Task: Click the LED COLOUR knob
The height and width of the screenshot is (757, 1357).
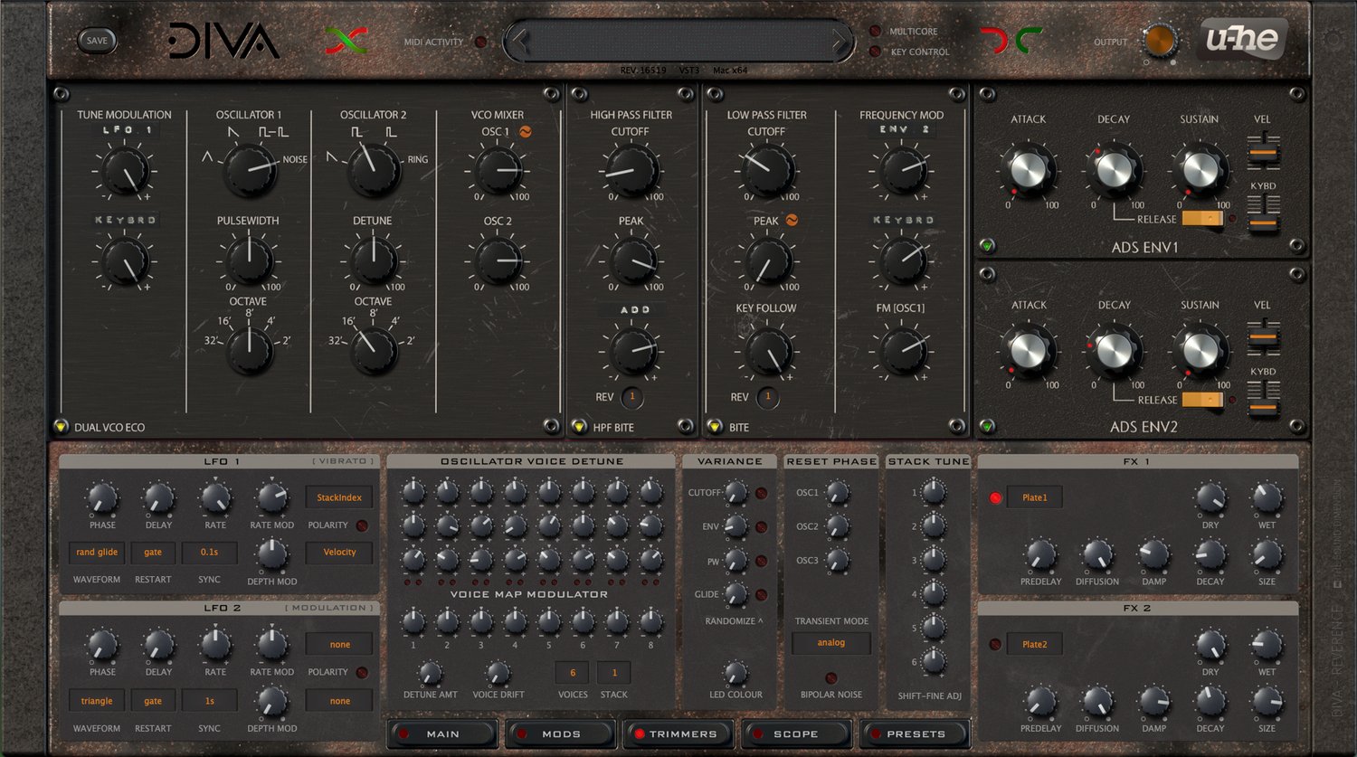Action: [x=735, y=672]
